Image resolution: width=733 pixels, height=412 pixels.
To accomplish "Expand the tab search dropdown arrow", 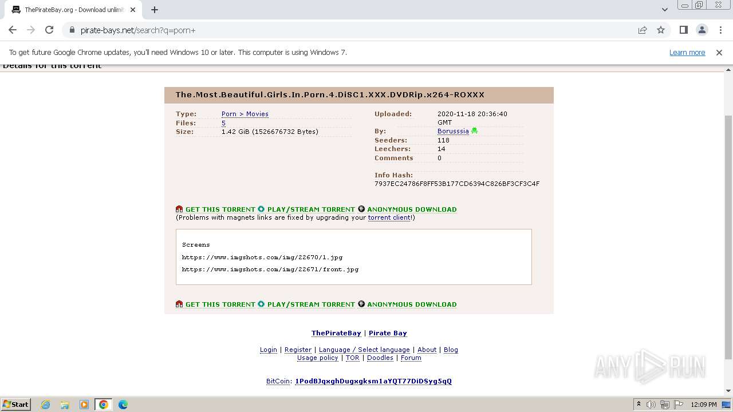I will [664, 10].
